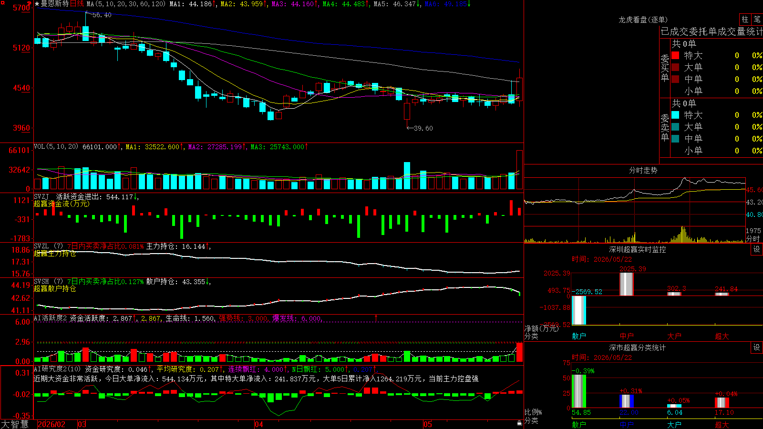The image size is (763, 429).
Task: Click the 分时走势 panel title
Action: (x=643, y=170)
